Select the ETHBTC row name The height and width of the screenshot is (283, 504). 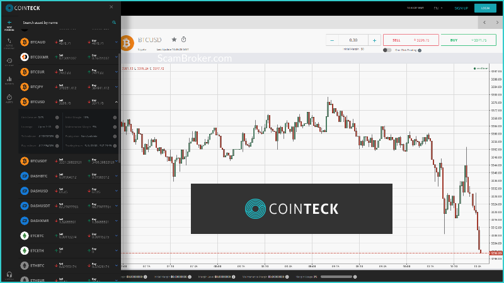[37, 265]
